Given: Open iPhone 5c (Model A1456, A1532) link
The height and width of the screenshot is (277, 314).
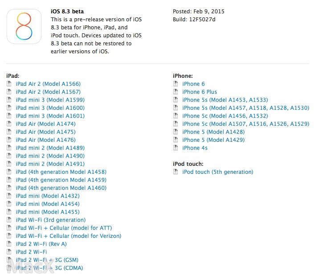Looking at the screenshot, I should (225, 116).
